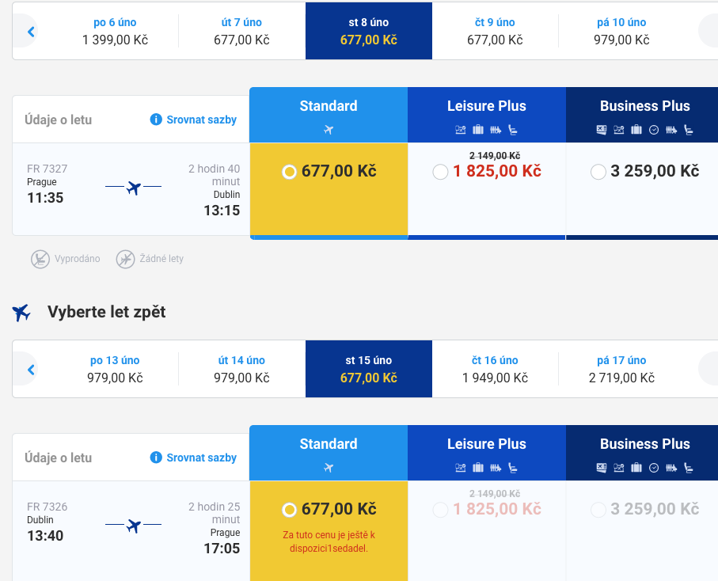718x581 pixels.
Task: Click the airplane icon beside Vyberte let zpět
Action: pos(21,313)
